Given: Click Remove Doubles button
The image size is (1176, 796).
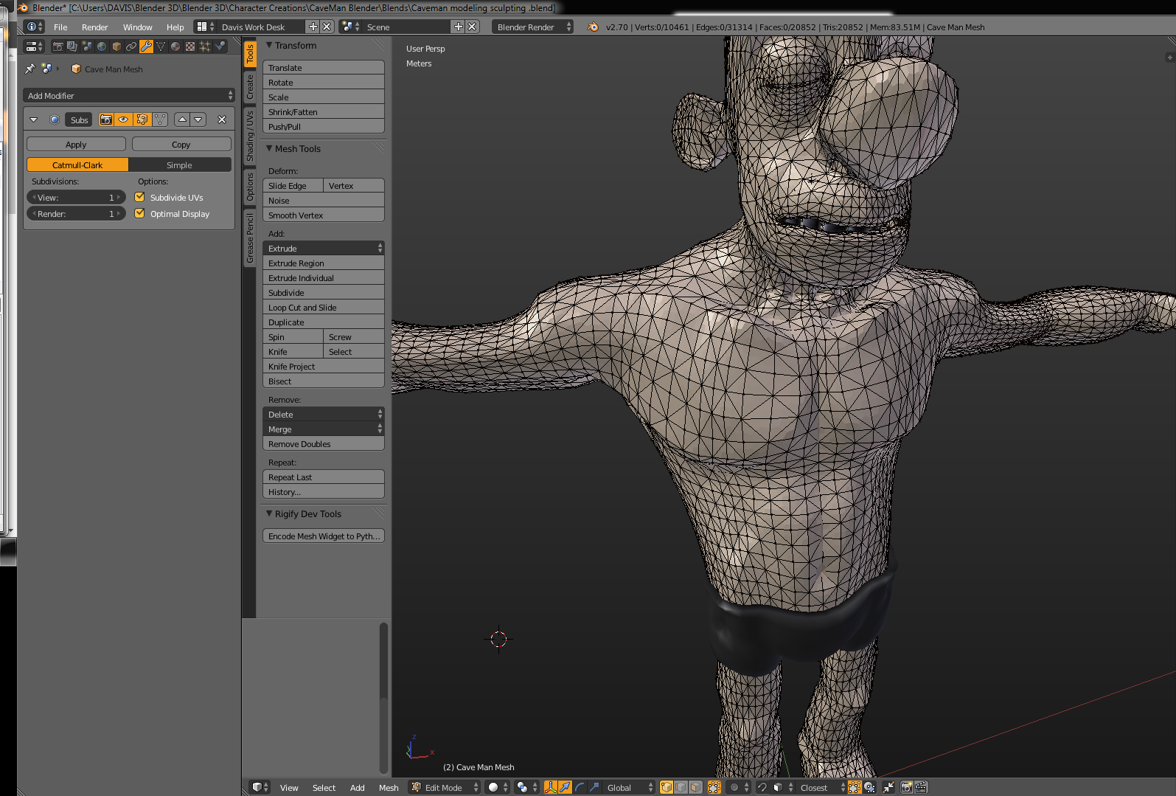Looking at the screenshot, I should tap(324, 443).
